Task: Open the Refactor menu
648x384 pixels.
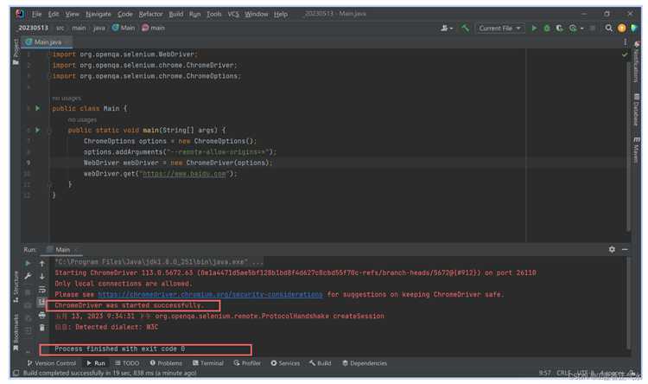Action: coord(150,14)
